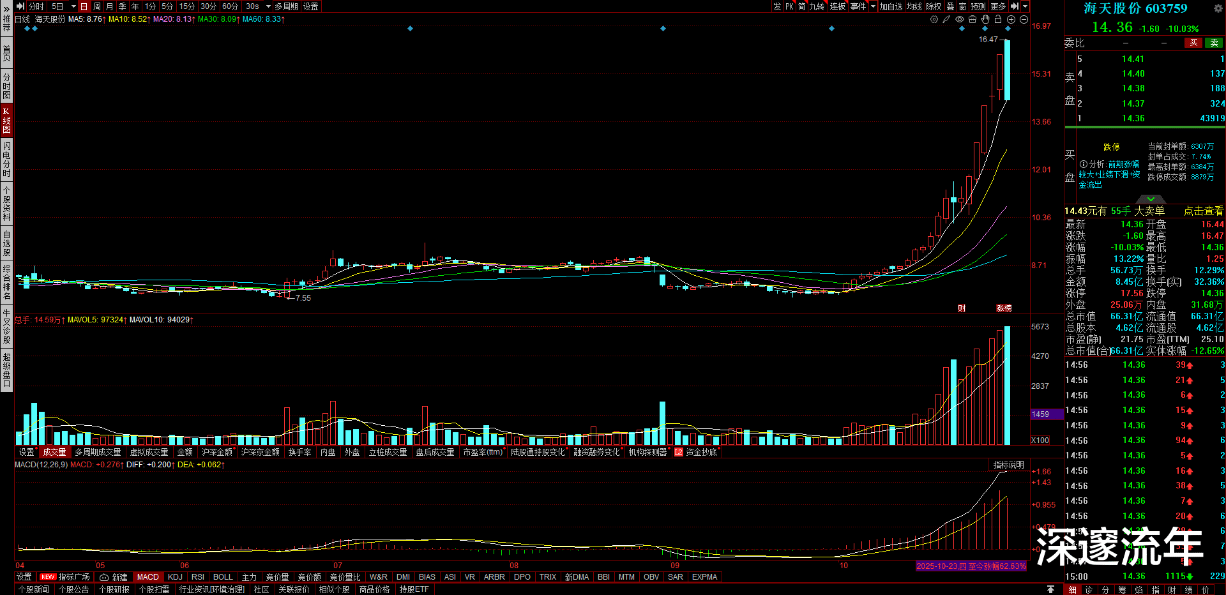This screenshot has width=1226, height=595.
Task: Open the 5日 period dropdown arrow
Action: [73, 6]
